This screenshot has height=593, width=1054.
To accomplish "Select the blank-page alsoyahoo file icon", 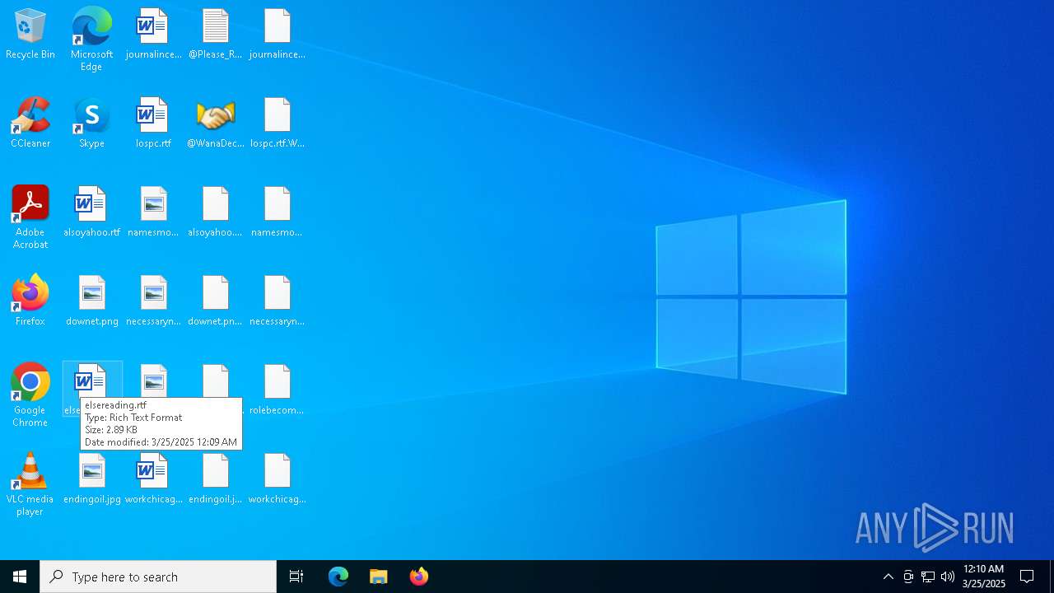I will tap(215, 212).
